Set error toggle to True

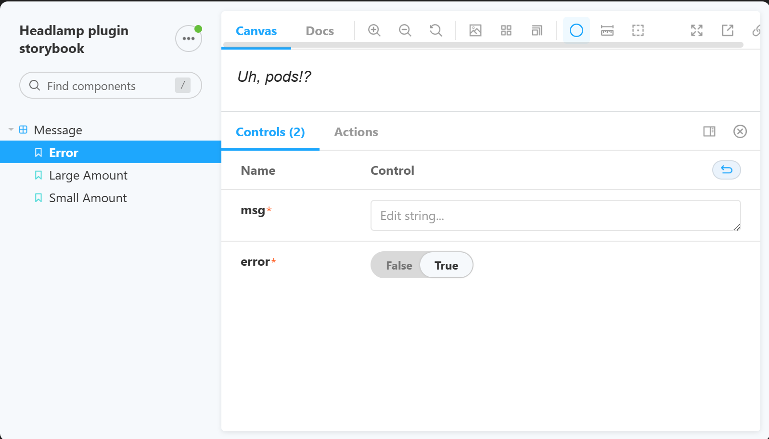click(446, 265)
